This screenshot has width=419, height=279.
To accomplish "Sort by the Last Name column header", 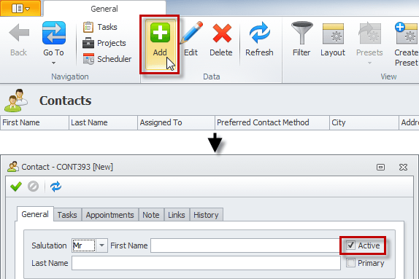I will pos(103,122).
